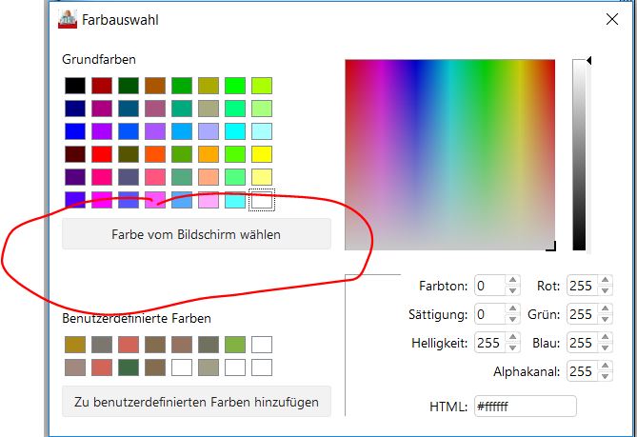Click the Helligkeit value field
This screenshot has width=637, height=437.
click(x=490, y=343)
